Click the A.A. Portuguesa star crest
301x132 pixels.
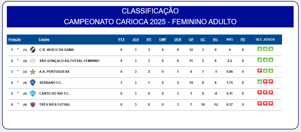[33, 72]
